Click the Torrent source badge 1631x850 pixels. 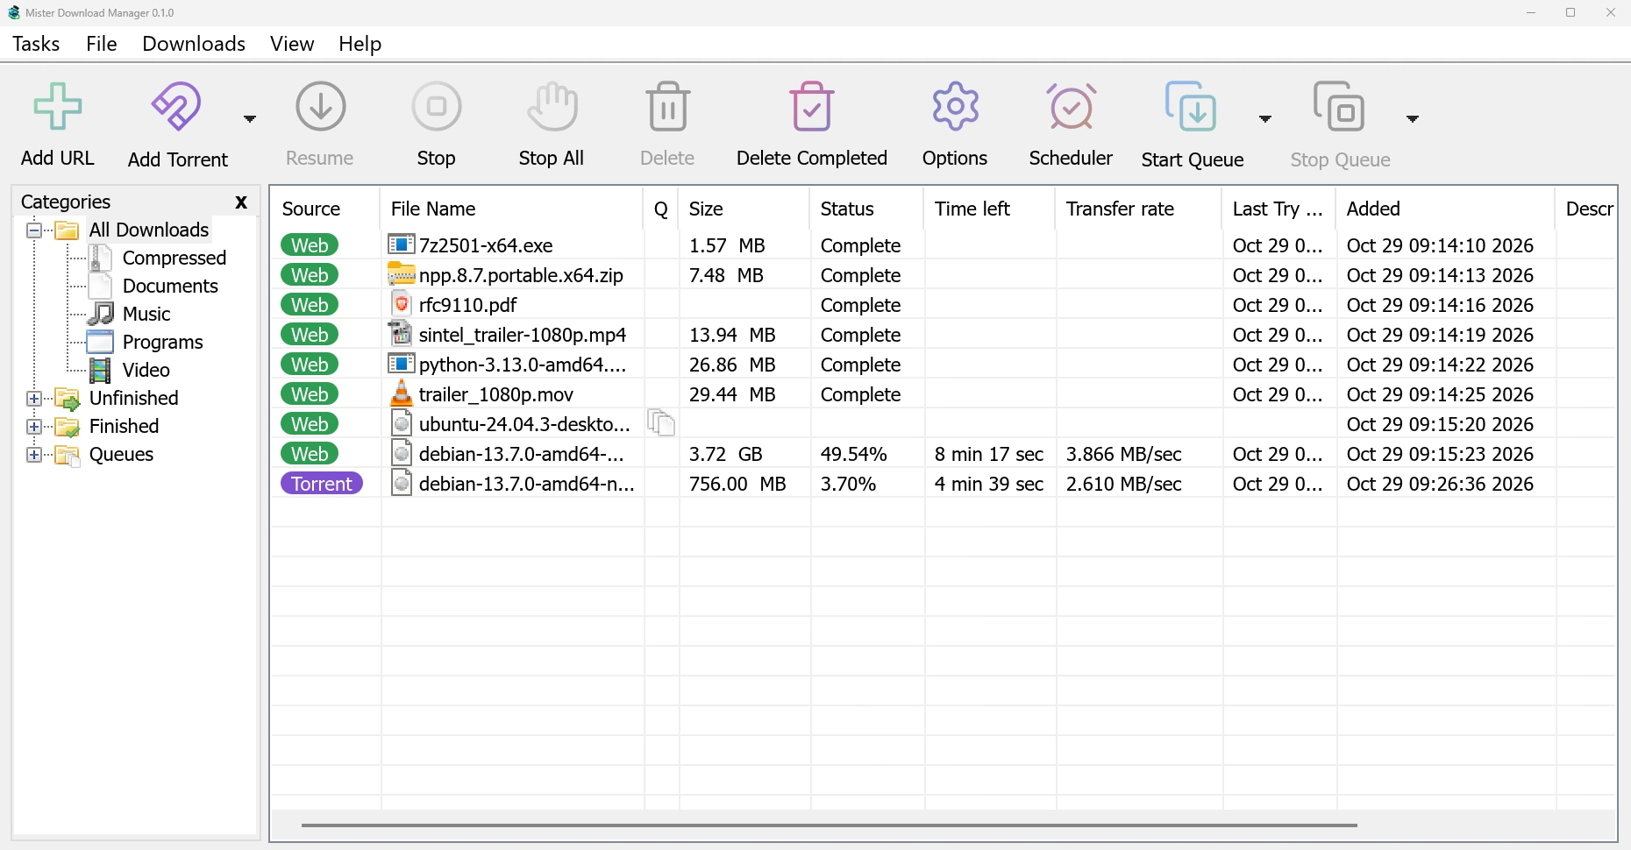pos(322,484)
